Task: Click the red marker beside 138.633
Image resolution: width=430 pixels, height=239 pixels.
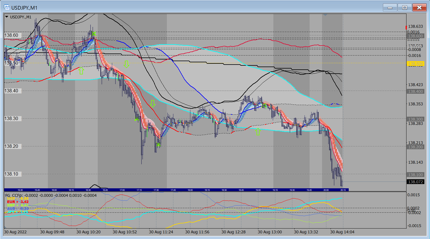Action: [x=406, y=27]
